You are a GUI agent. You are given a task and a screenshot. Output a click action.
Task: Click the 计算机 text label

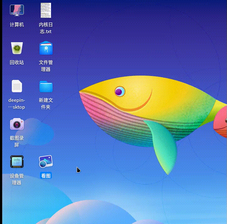click(x=17, y=25)
